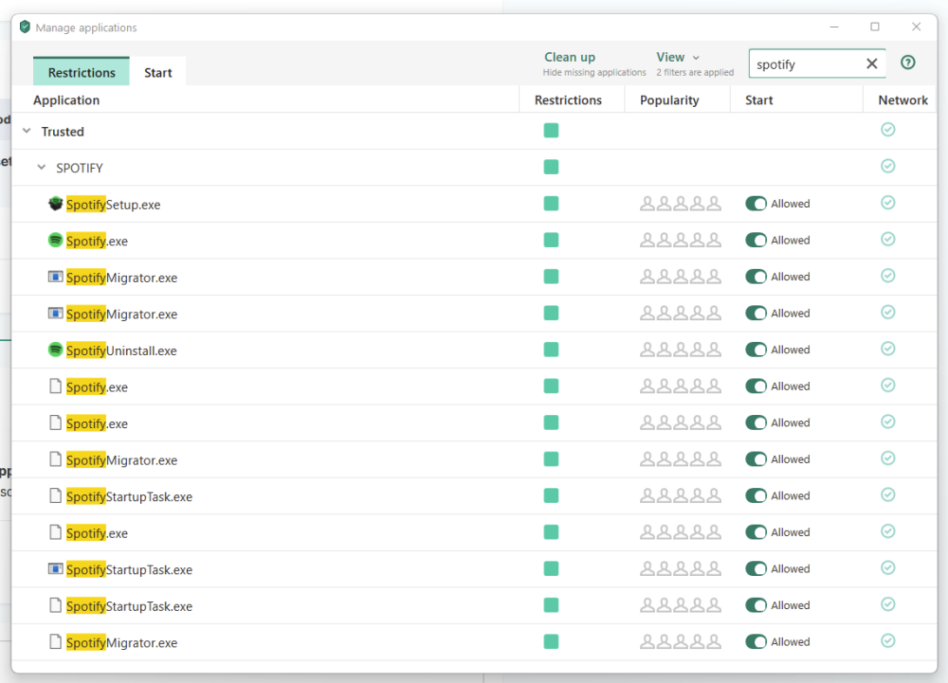
Task: Click the Kaspersky shield icon in title bar
Action: pos(25,27)
